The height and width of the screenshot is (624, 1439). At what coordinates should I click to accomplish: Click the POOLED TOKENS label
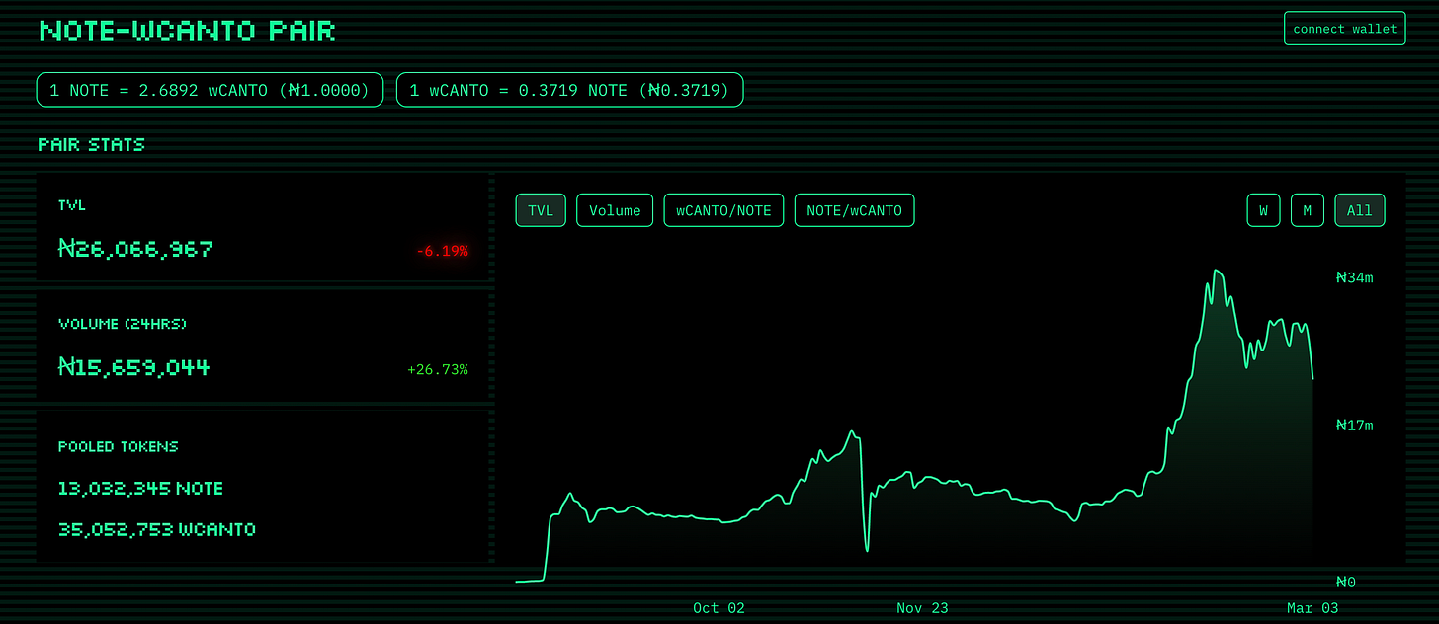tap(119, 446)
